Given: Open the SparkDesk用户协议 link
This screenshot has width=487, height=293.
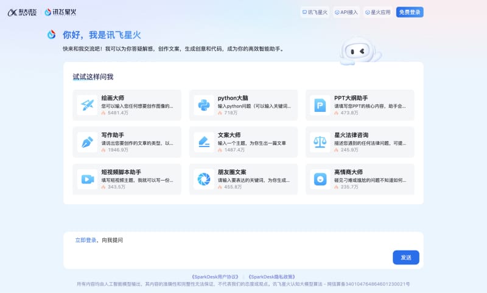Looking at the screenshot, I should click(215, 277).
